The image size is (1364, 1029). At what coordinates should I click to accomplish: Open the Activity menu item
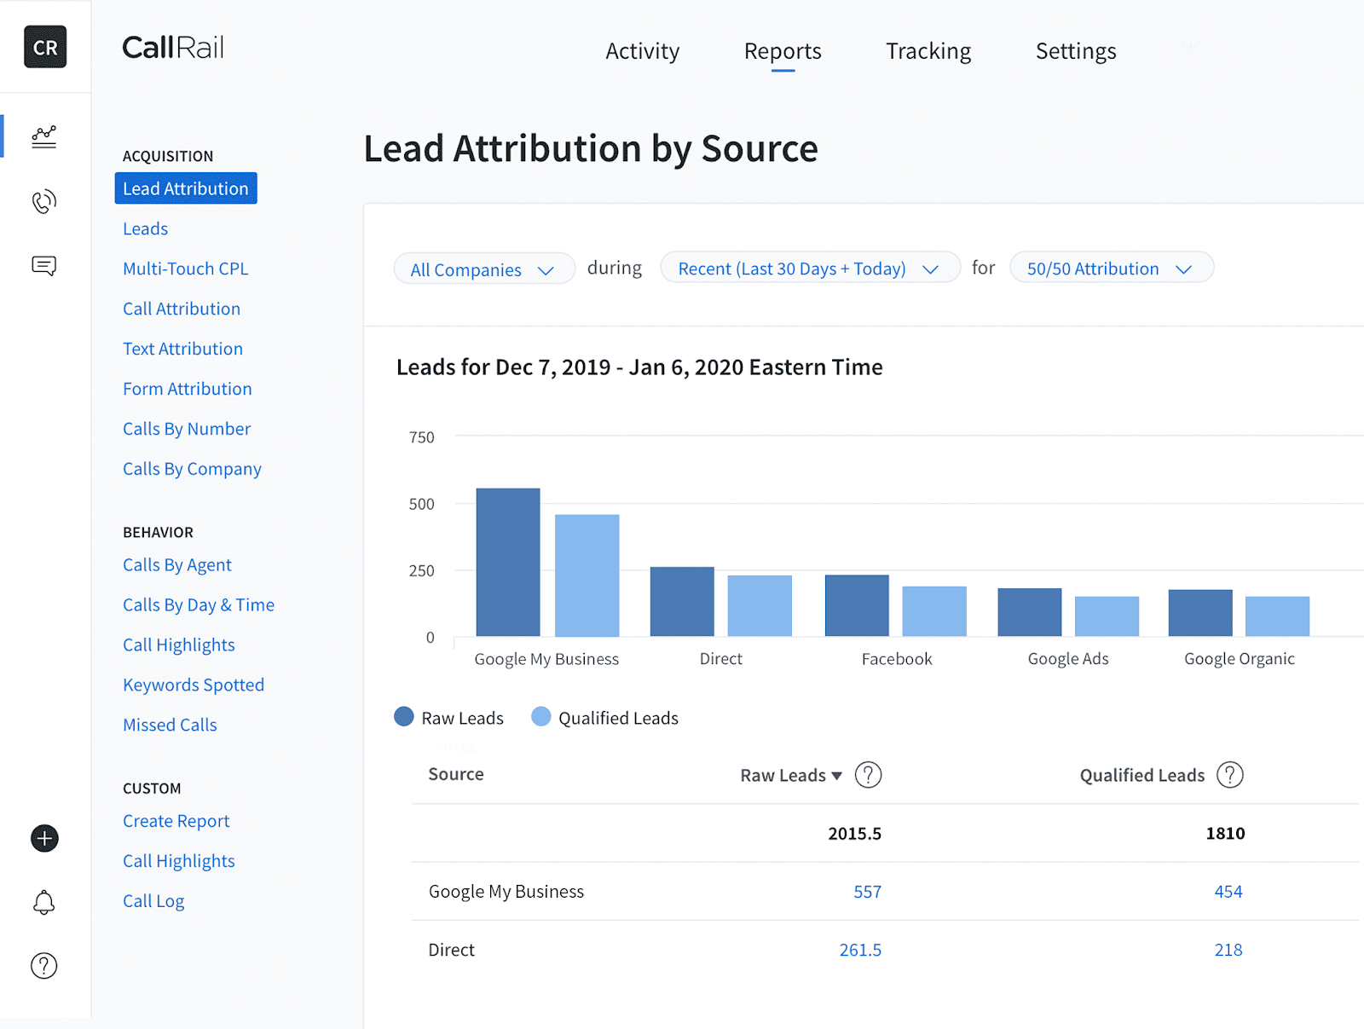[x=642, y=51]
